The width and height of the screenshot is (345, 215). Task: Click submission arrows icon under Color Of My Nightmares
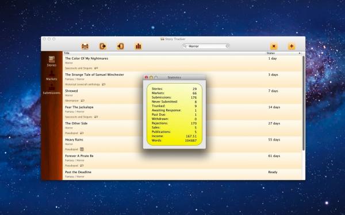[96, 68]
